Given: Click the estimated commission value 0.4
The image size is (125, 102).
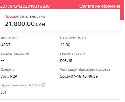Looking at the screenshot, I should click(x=3, y=92).
